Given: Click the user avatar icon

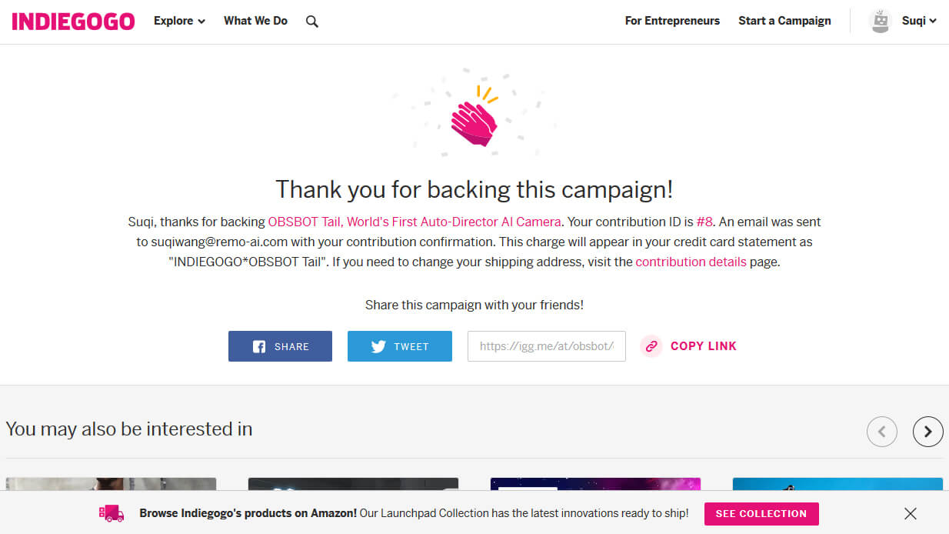Looking at the screenshot, I should (880, 21).
